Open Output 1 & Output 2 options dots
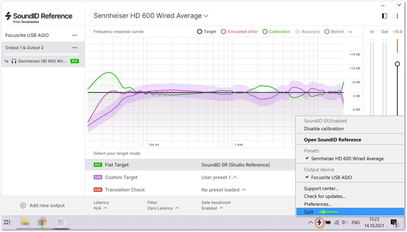This screenshot has width=407, height=232. (75, 48)
